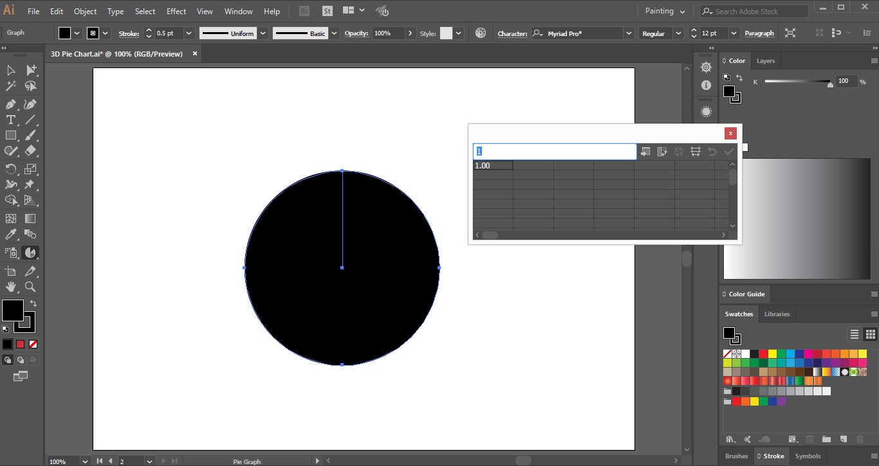This screenshot has width=879, height=466.
Task: Click Transpose row/column icon in data window
Action: (662, 152)
